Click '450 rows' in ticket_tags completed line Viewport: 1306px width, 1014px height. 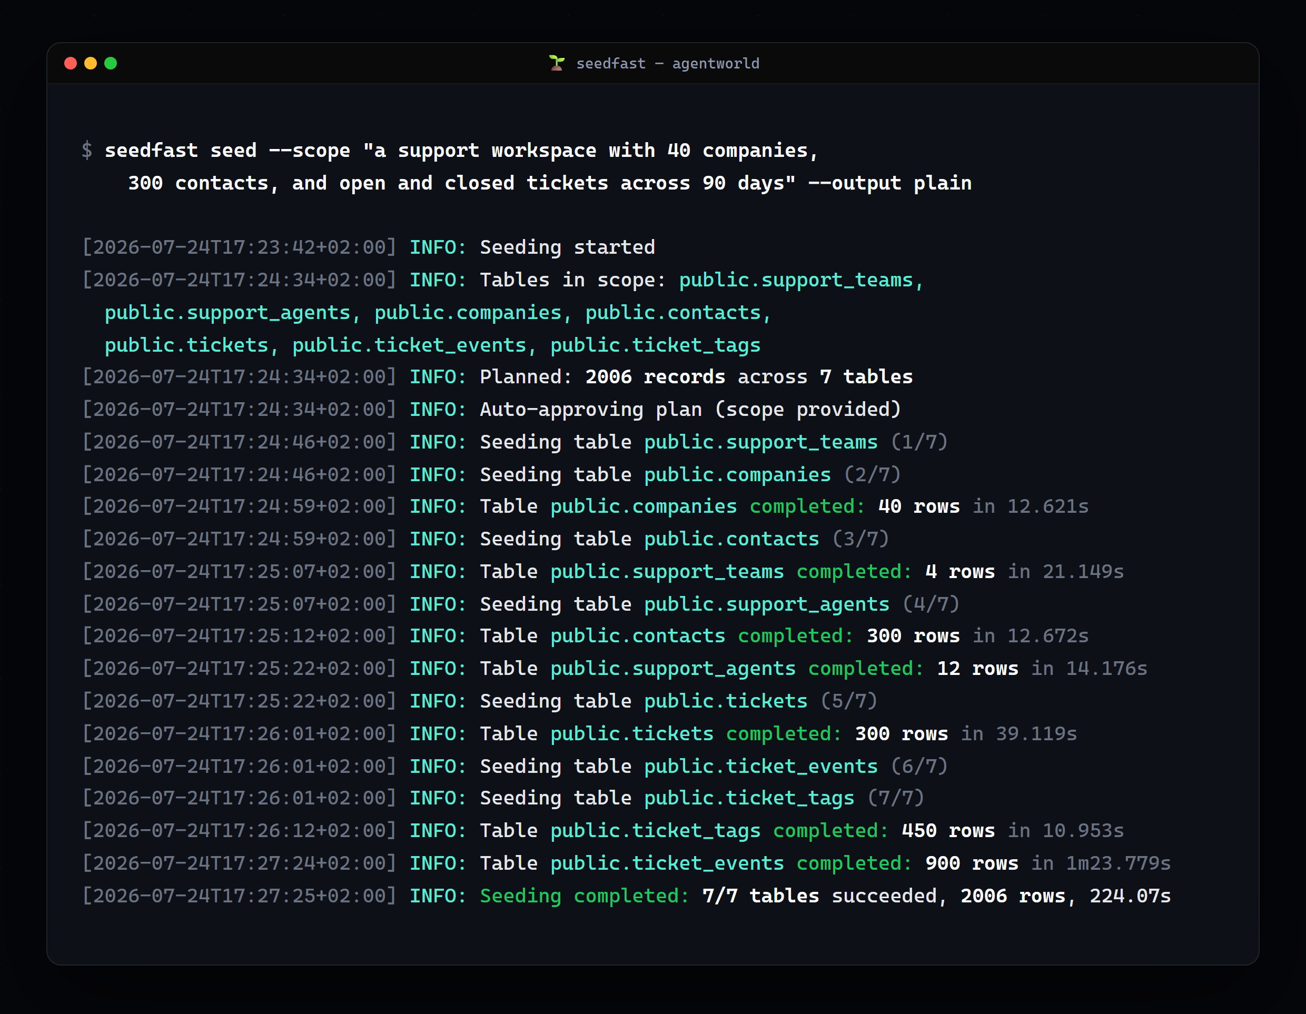pos(948,830)
